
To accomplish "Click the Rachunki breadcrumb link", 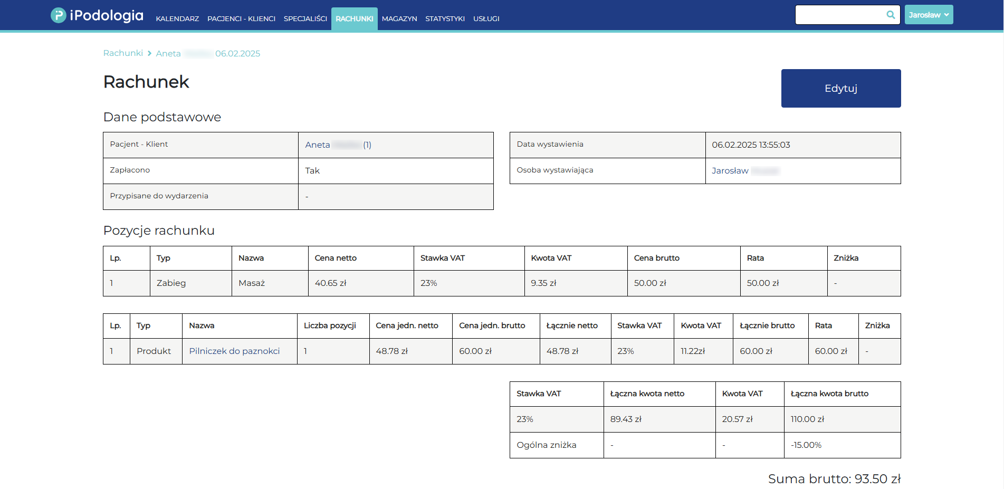I will 123,53.
